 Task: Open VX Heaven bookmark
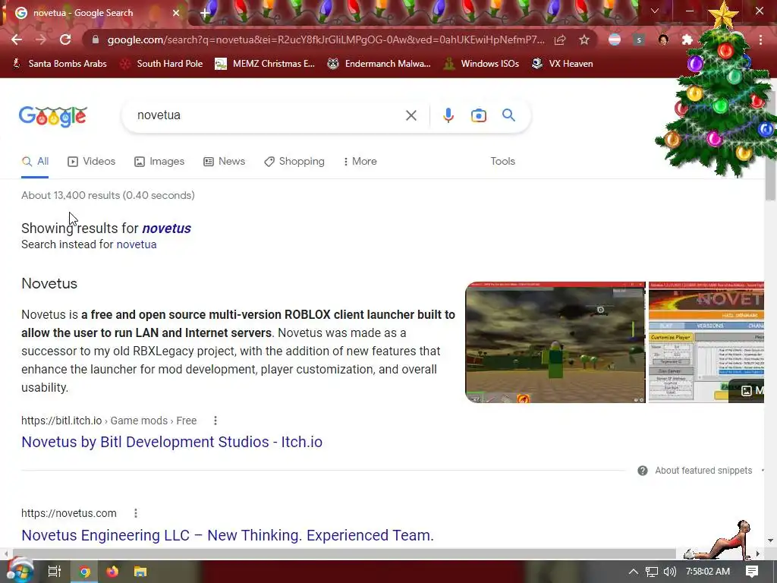[x=562, y=64]
